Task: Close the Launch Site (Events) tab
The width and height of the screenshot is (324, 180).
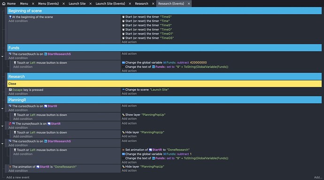Action: (x=130, y=4)
